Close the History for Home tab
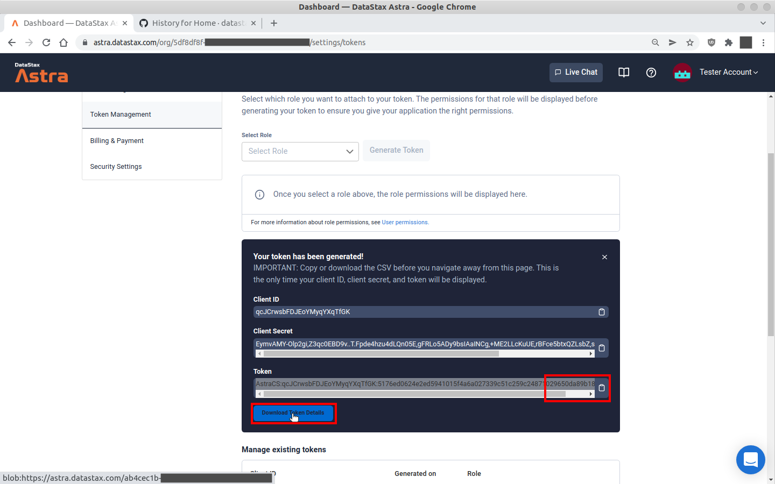775x484 pixels. click(x=253, y=23)
